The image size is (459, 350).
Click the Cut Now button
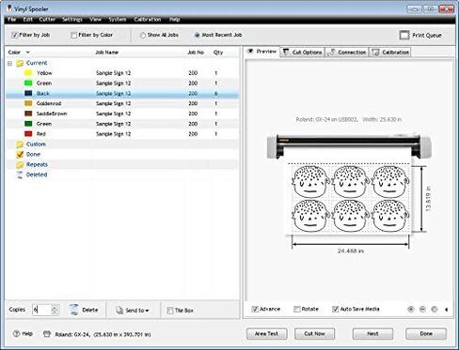(314, 334)
